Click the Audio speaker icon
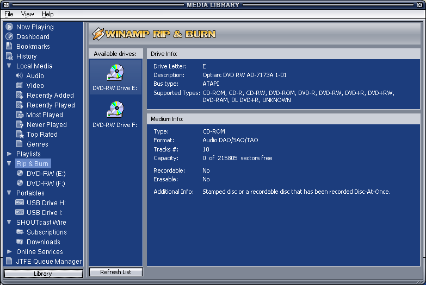The height and width of the screenshot is (285, 426). click(20, 75)
